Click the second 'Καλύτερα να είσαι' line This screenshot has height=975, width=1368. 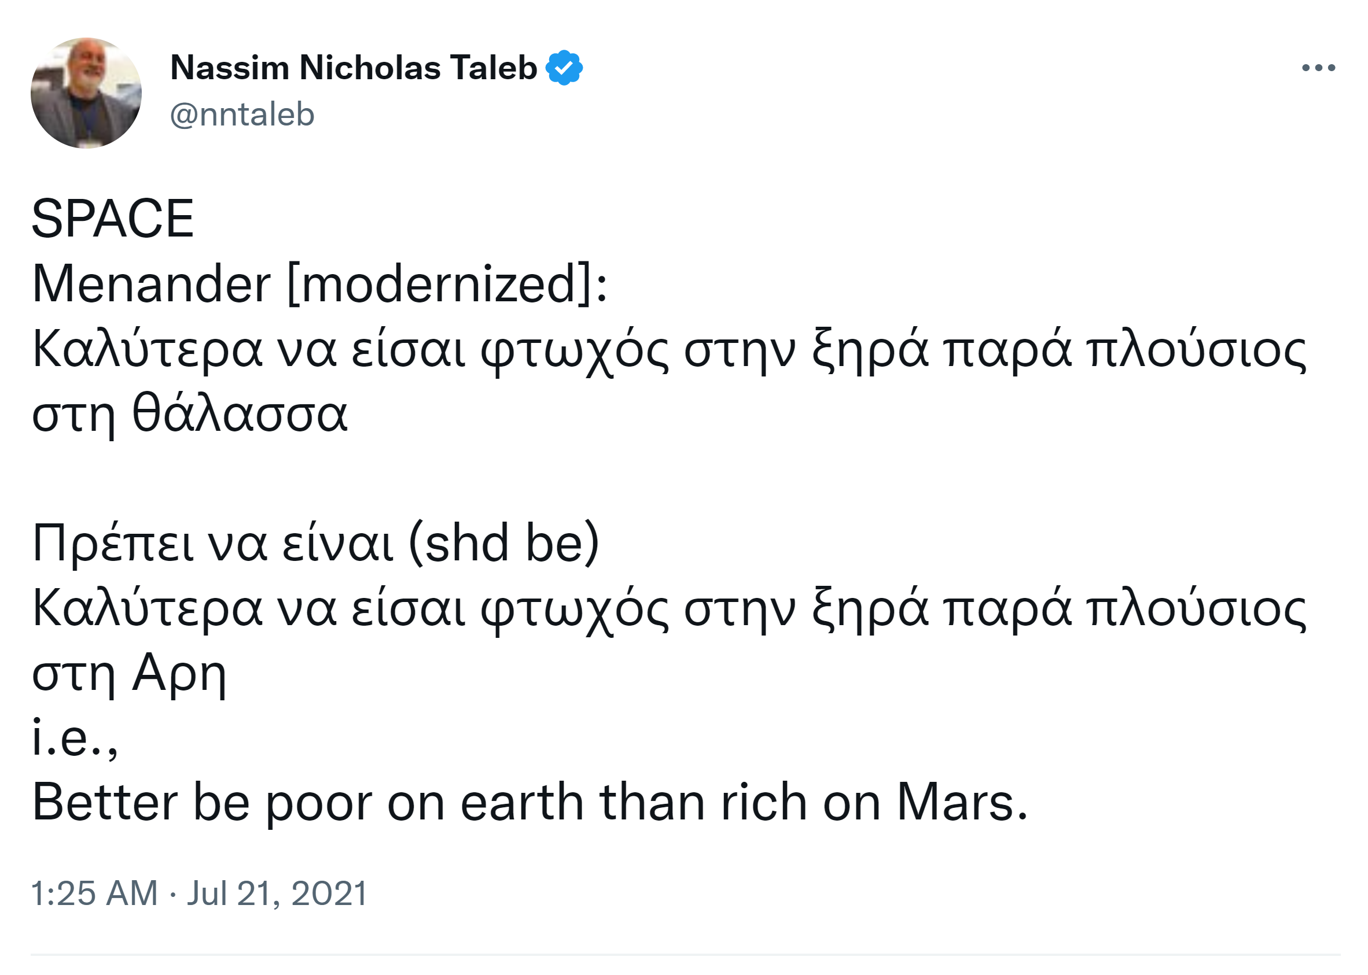669,608
